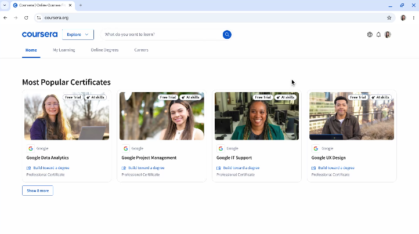Open the tab search chevron dropdown
The width and height of the screenshot is (419, 234).
(5, 5)
